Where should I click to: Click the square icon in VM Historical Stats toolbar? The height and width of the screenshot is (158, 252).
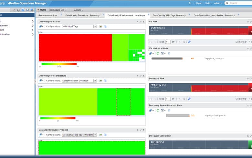point(169,54)
